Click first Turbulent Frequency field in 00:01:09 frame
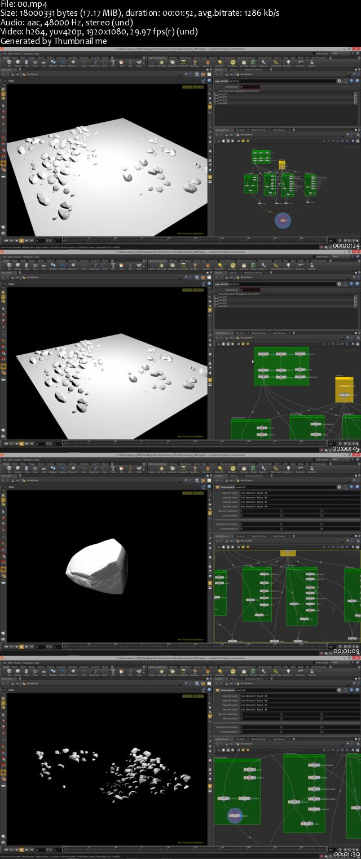 tap(260, 524)
